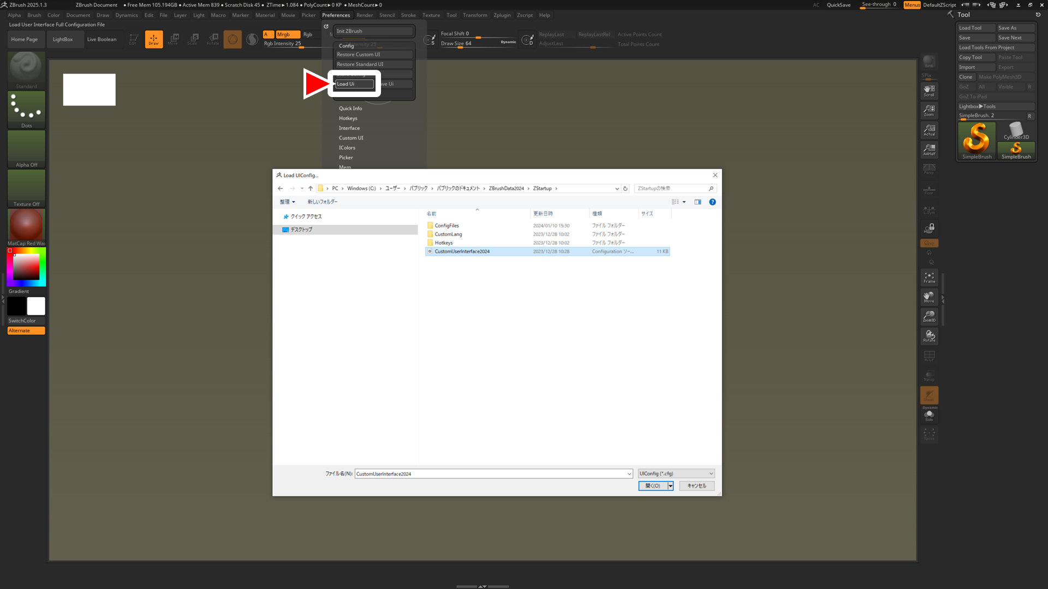The width and height of the screenshot is (1048, 589).
Task: Open the 整理 organize dropdown
Action: pos(287,202)
